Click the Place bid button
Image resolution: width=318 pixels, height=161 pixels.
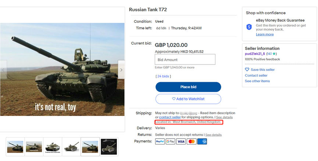click(188, 87)
